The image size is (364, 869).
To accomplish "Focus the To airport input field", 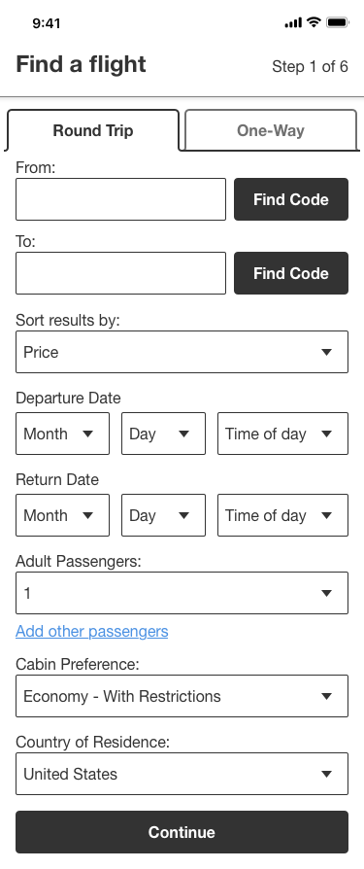I will (120, 273).
